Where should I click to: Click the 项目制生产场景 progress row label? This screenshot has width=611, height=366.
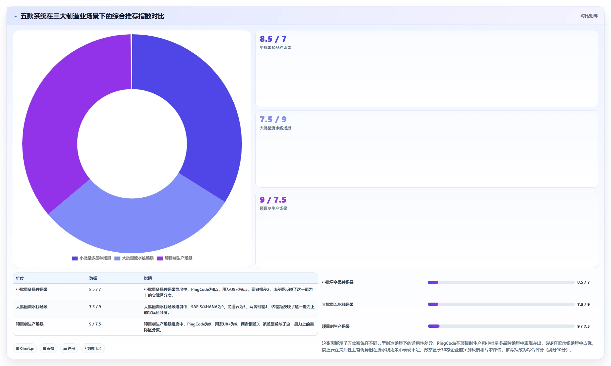(x=336, y=326)
